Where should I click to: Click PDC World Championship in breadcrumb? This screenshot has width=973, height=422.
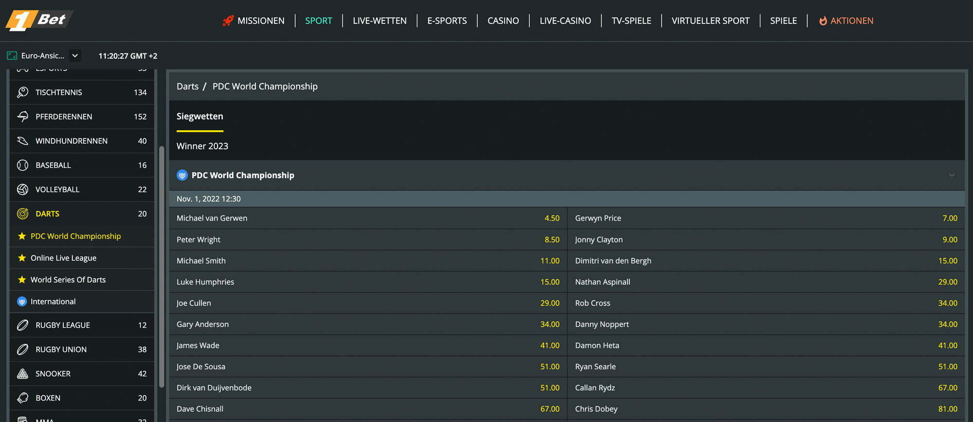tap(265, 86)
